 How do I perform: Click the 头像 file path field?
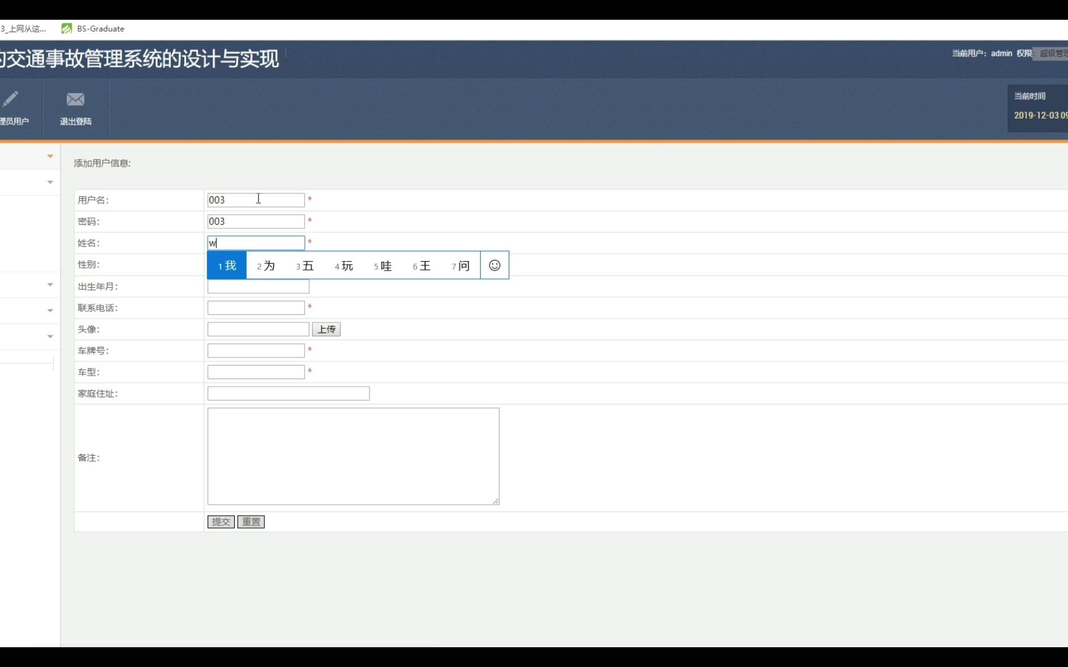click(258, 329)
